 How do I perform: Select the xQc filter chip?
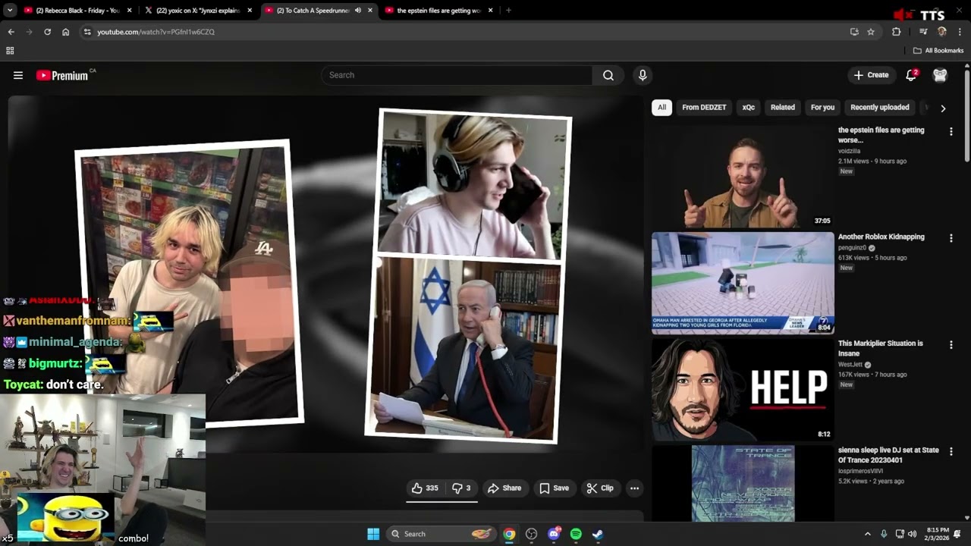point(748,108)
